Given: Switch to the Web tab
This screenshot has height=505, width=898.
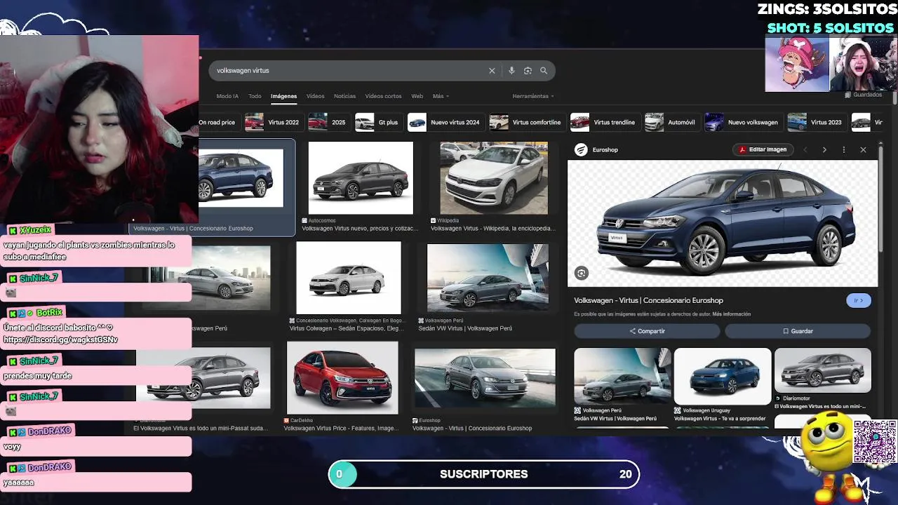Looking at the screenshot, I should click(x=417, y=96).
